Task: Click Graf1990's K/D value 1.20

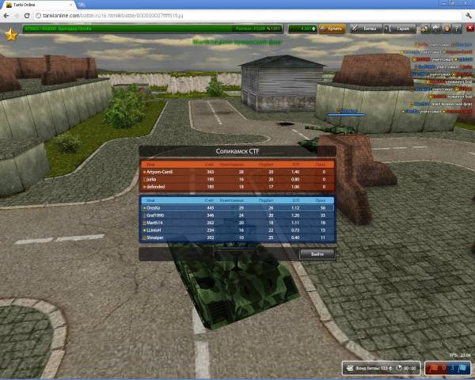Action: click(x=295, y=215)
